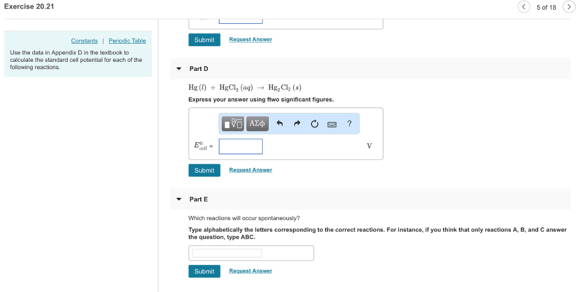Screen dimensions: 582x292
Task: Request Answer for Part E
Action: point(251,271)
